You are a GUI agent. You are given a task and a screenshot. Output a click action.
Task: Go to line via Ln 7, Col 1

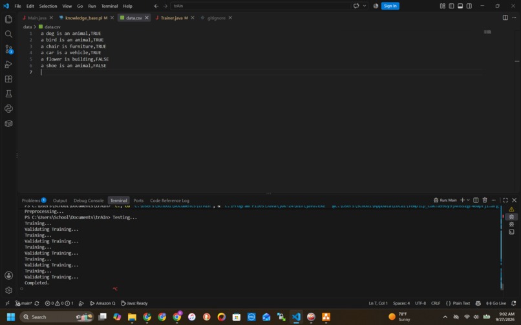coord(378,303)
